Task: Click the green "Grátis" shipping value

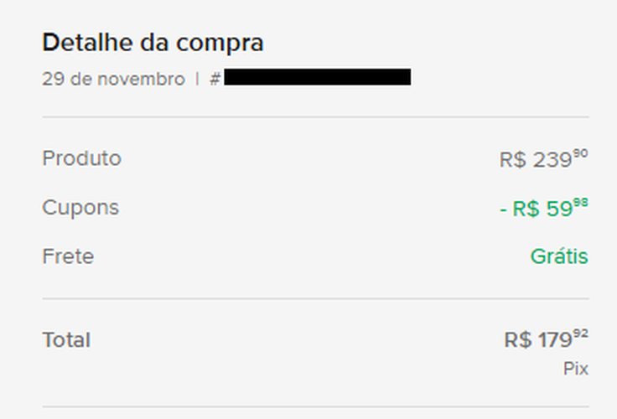Action: (559, 256)
